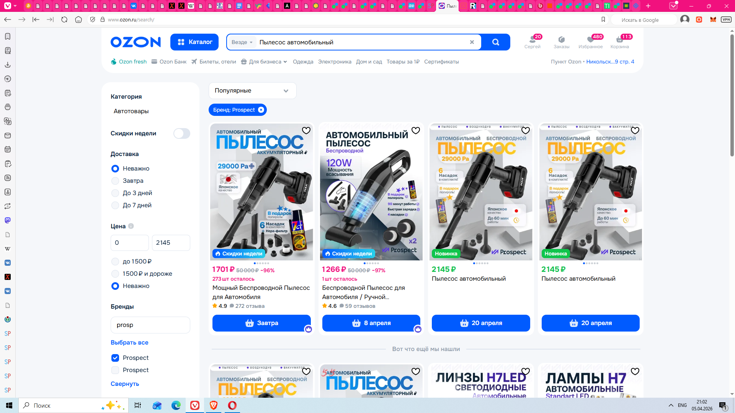Viewport: 735px width, 413px height.
Task: Open the Заказы orders icon
Action: pos(561,42)
